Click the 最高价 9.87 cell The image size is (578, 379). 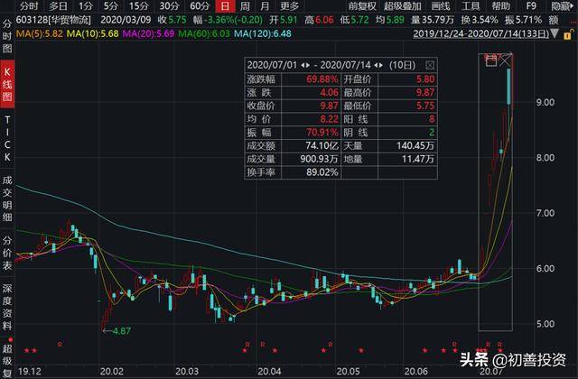[425, 92]
